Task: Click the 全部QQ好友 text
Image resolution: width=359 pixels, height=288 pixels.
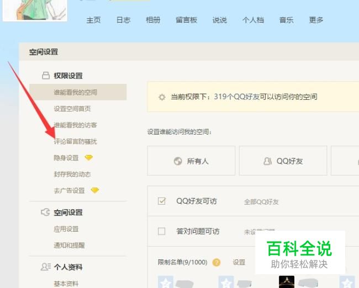Action: (x=261, y=202)
